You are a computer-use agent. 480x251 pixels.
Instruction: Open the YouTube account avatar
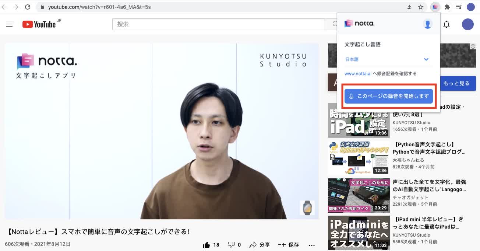click(468, 24)
